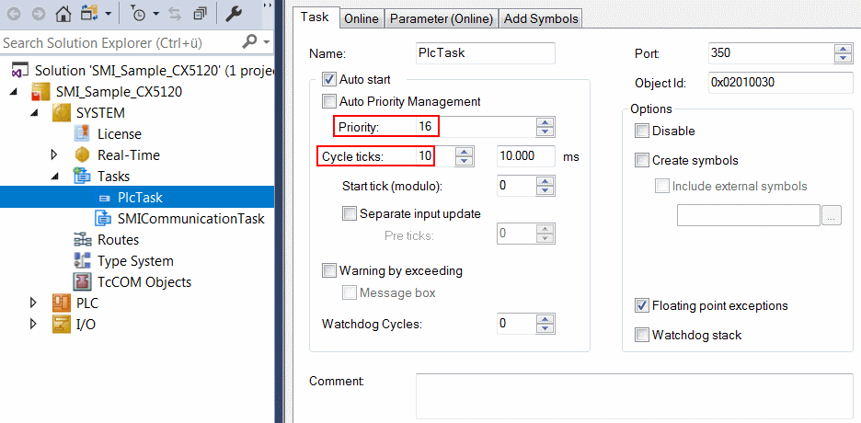Expand the PLC tree node
The image size is (861, 423).
(x=33, y=303)
